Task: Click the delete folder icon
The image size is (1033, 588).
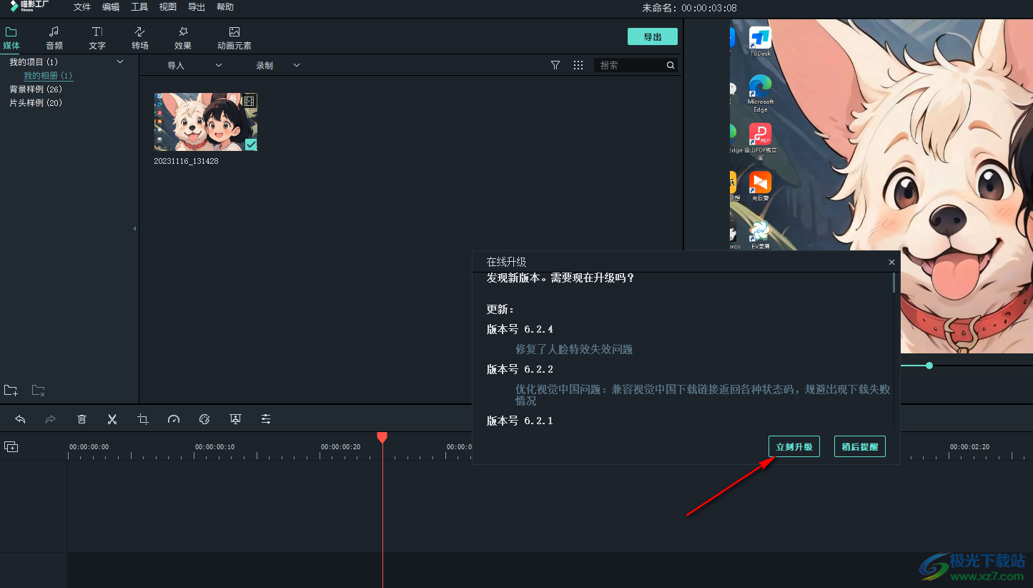Action: click(39, 391)
